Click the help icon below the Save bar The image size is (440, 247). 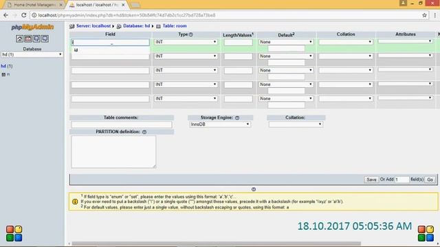pos(254,189)
